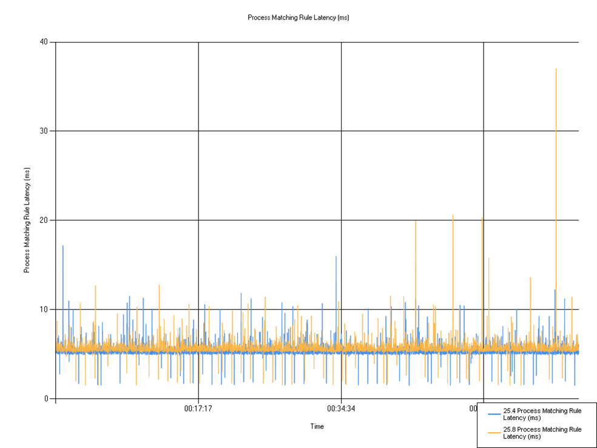The height and width of the screenshot is (448, 597).
Task: Click the legend box in the bottom corner
Action: point(536,424)
